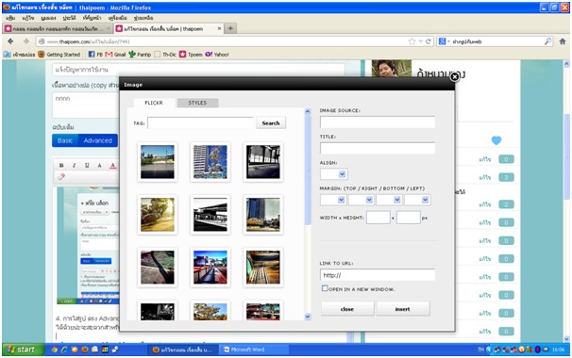Open the margin Right dropdown
The width and height of the screenshot is (572, 358).
361,200
